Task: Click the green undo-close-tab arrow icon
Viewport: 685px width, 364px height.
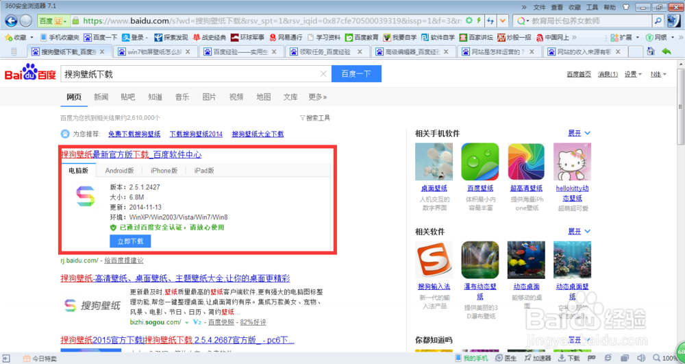Action: (x=667, y=51)
